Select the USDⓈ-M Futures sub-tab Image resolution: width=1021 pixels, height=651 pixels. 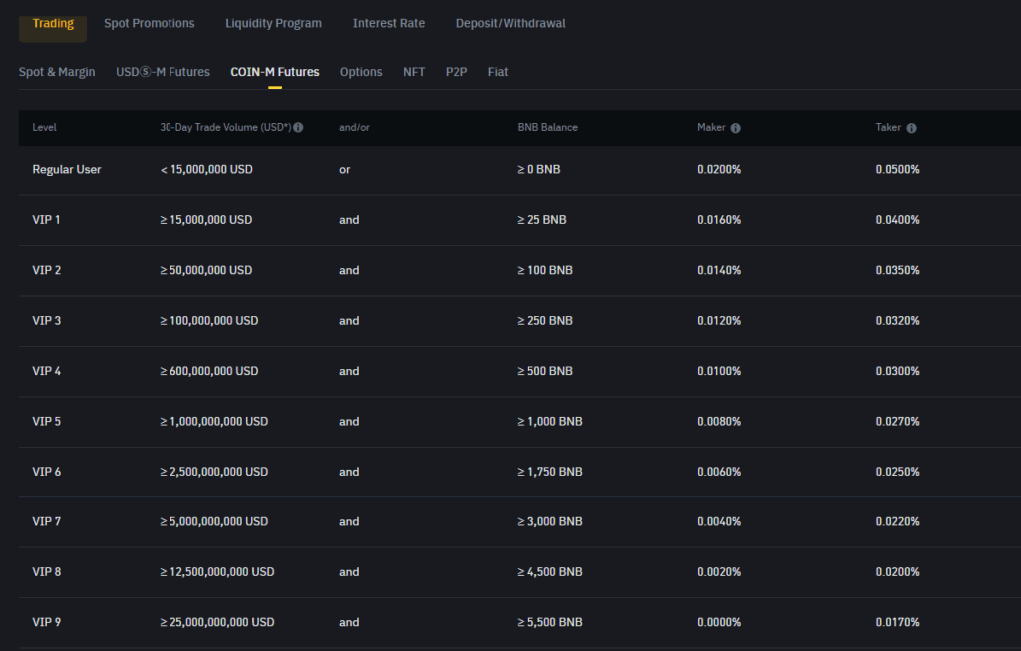coord(163,72)
